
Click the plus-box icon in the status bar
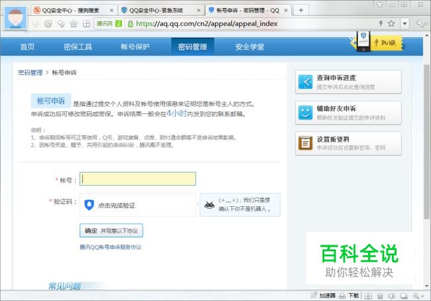point(368,296)
